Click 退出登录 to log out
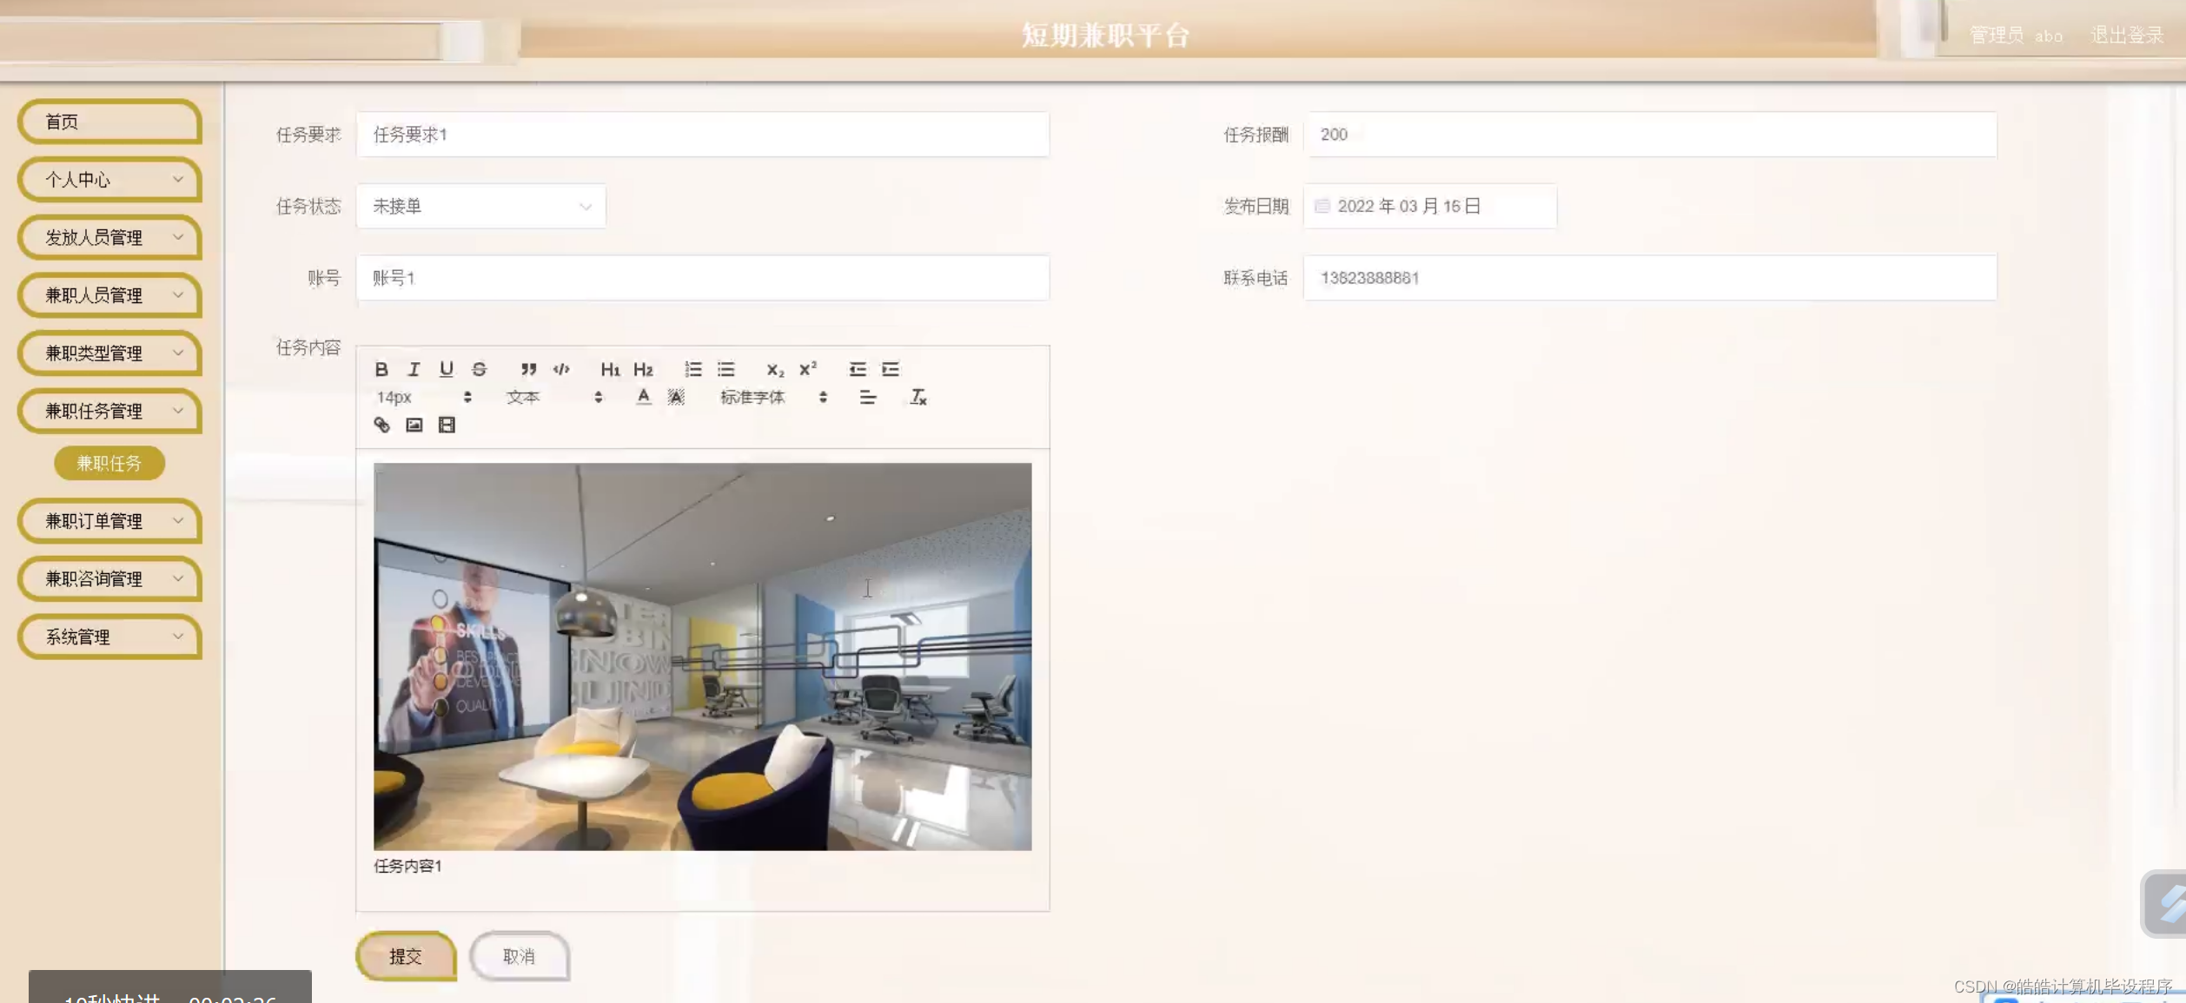 [2126, 36]
